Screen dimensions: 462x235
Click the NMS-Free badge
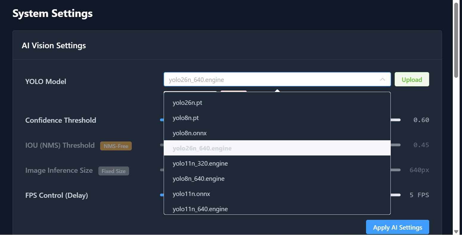116,146
